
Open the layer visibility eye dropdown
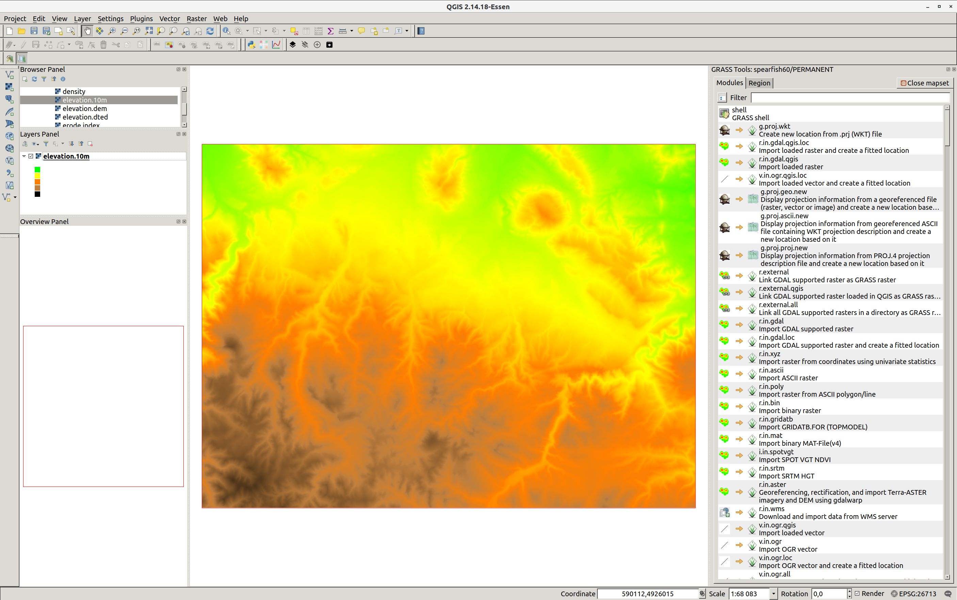point(35,144)
